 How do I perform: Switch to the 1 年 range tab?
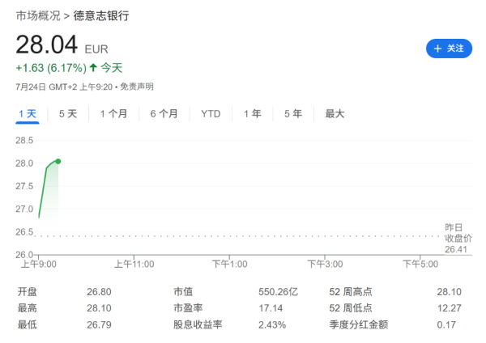252,114
